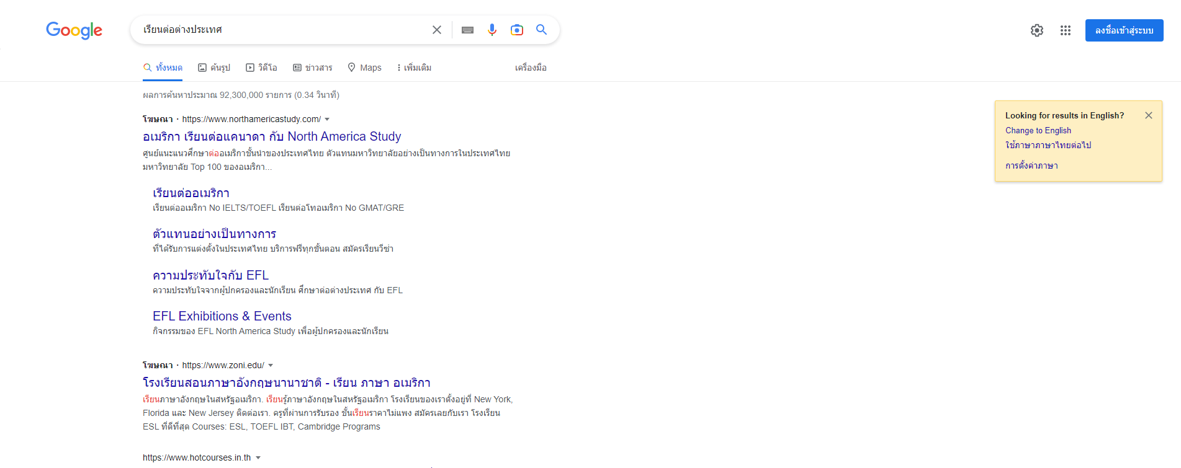Open การตั้งค่าภาษา language settings link
1181x468 pixels.
(x=1031, y=166)
